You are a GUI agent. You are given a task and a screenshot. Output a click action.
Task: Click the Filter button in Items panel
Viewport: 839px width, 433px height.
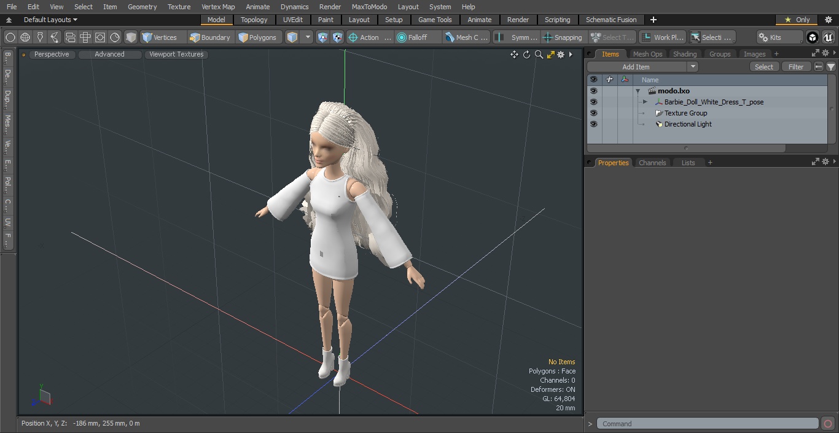pyautogui.click(x=796, y=67)
